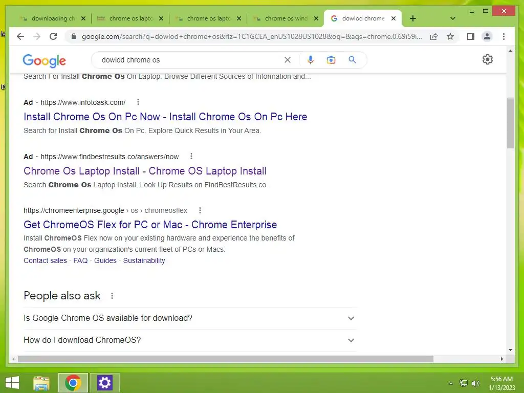Open options for the findbestresults.co ad
Viewport: 524px width, 393px height.
point(191,156)
